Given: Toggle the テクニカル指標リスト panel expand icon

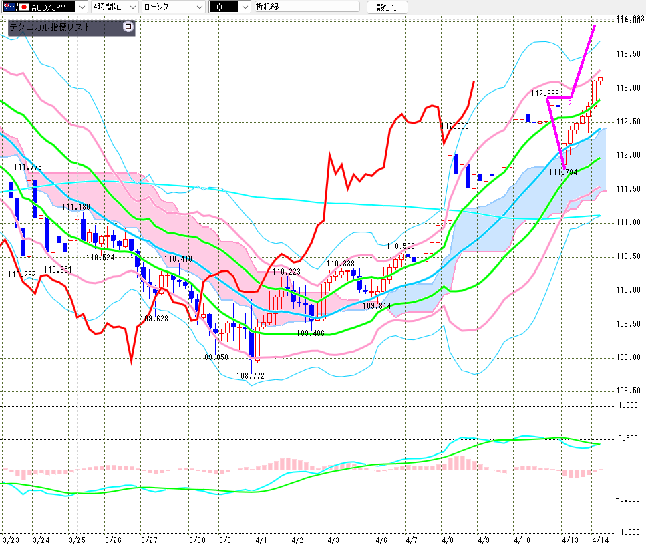Looking at the screenshot, I should point(129,27).
